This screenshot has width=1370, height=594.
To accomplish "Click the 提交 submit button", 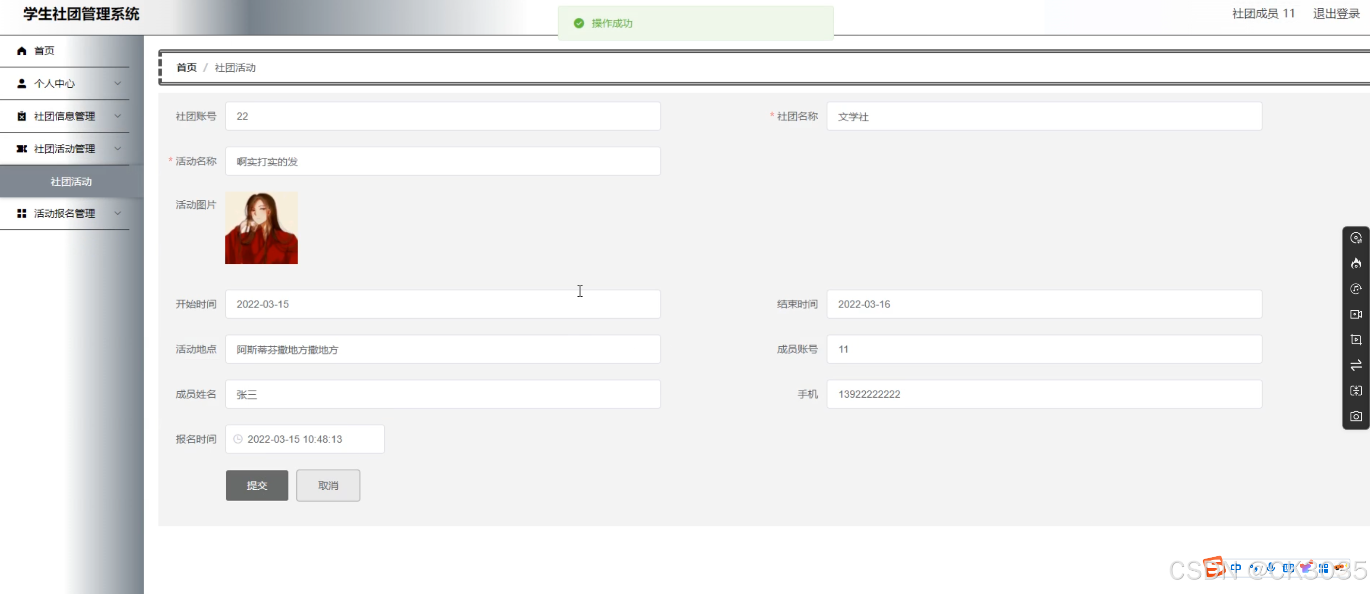I will point(257,485).
